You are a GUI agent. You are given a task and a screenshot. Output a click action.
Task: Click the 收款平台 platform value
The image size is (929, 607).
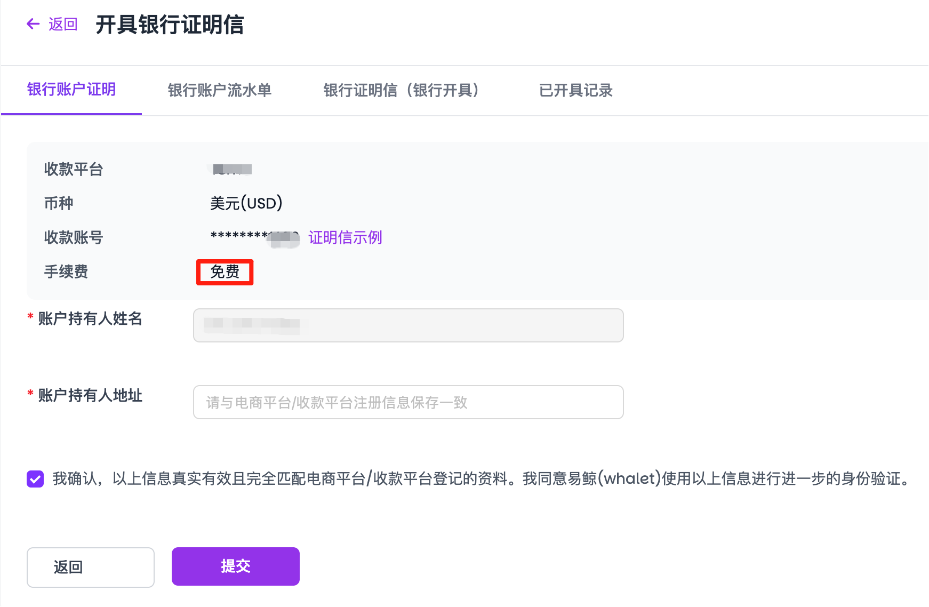[229, 169]
